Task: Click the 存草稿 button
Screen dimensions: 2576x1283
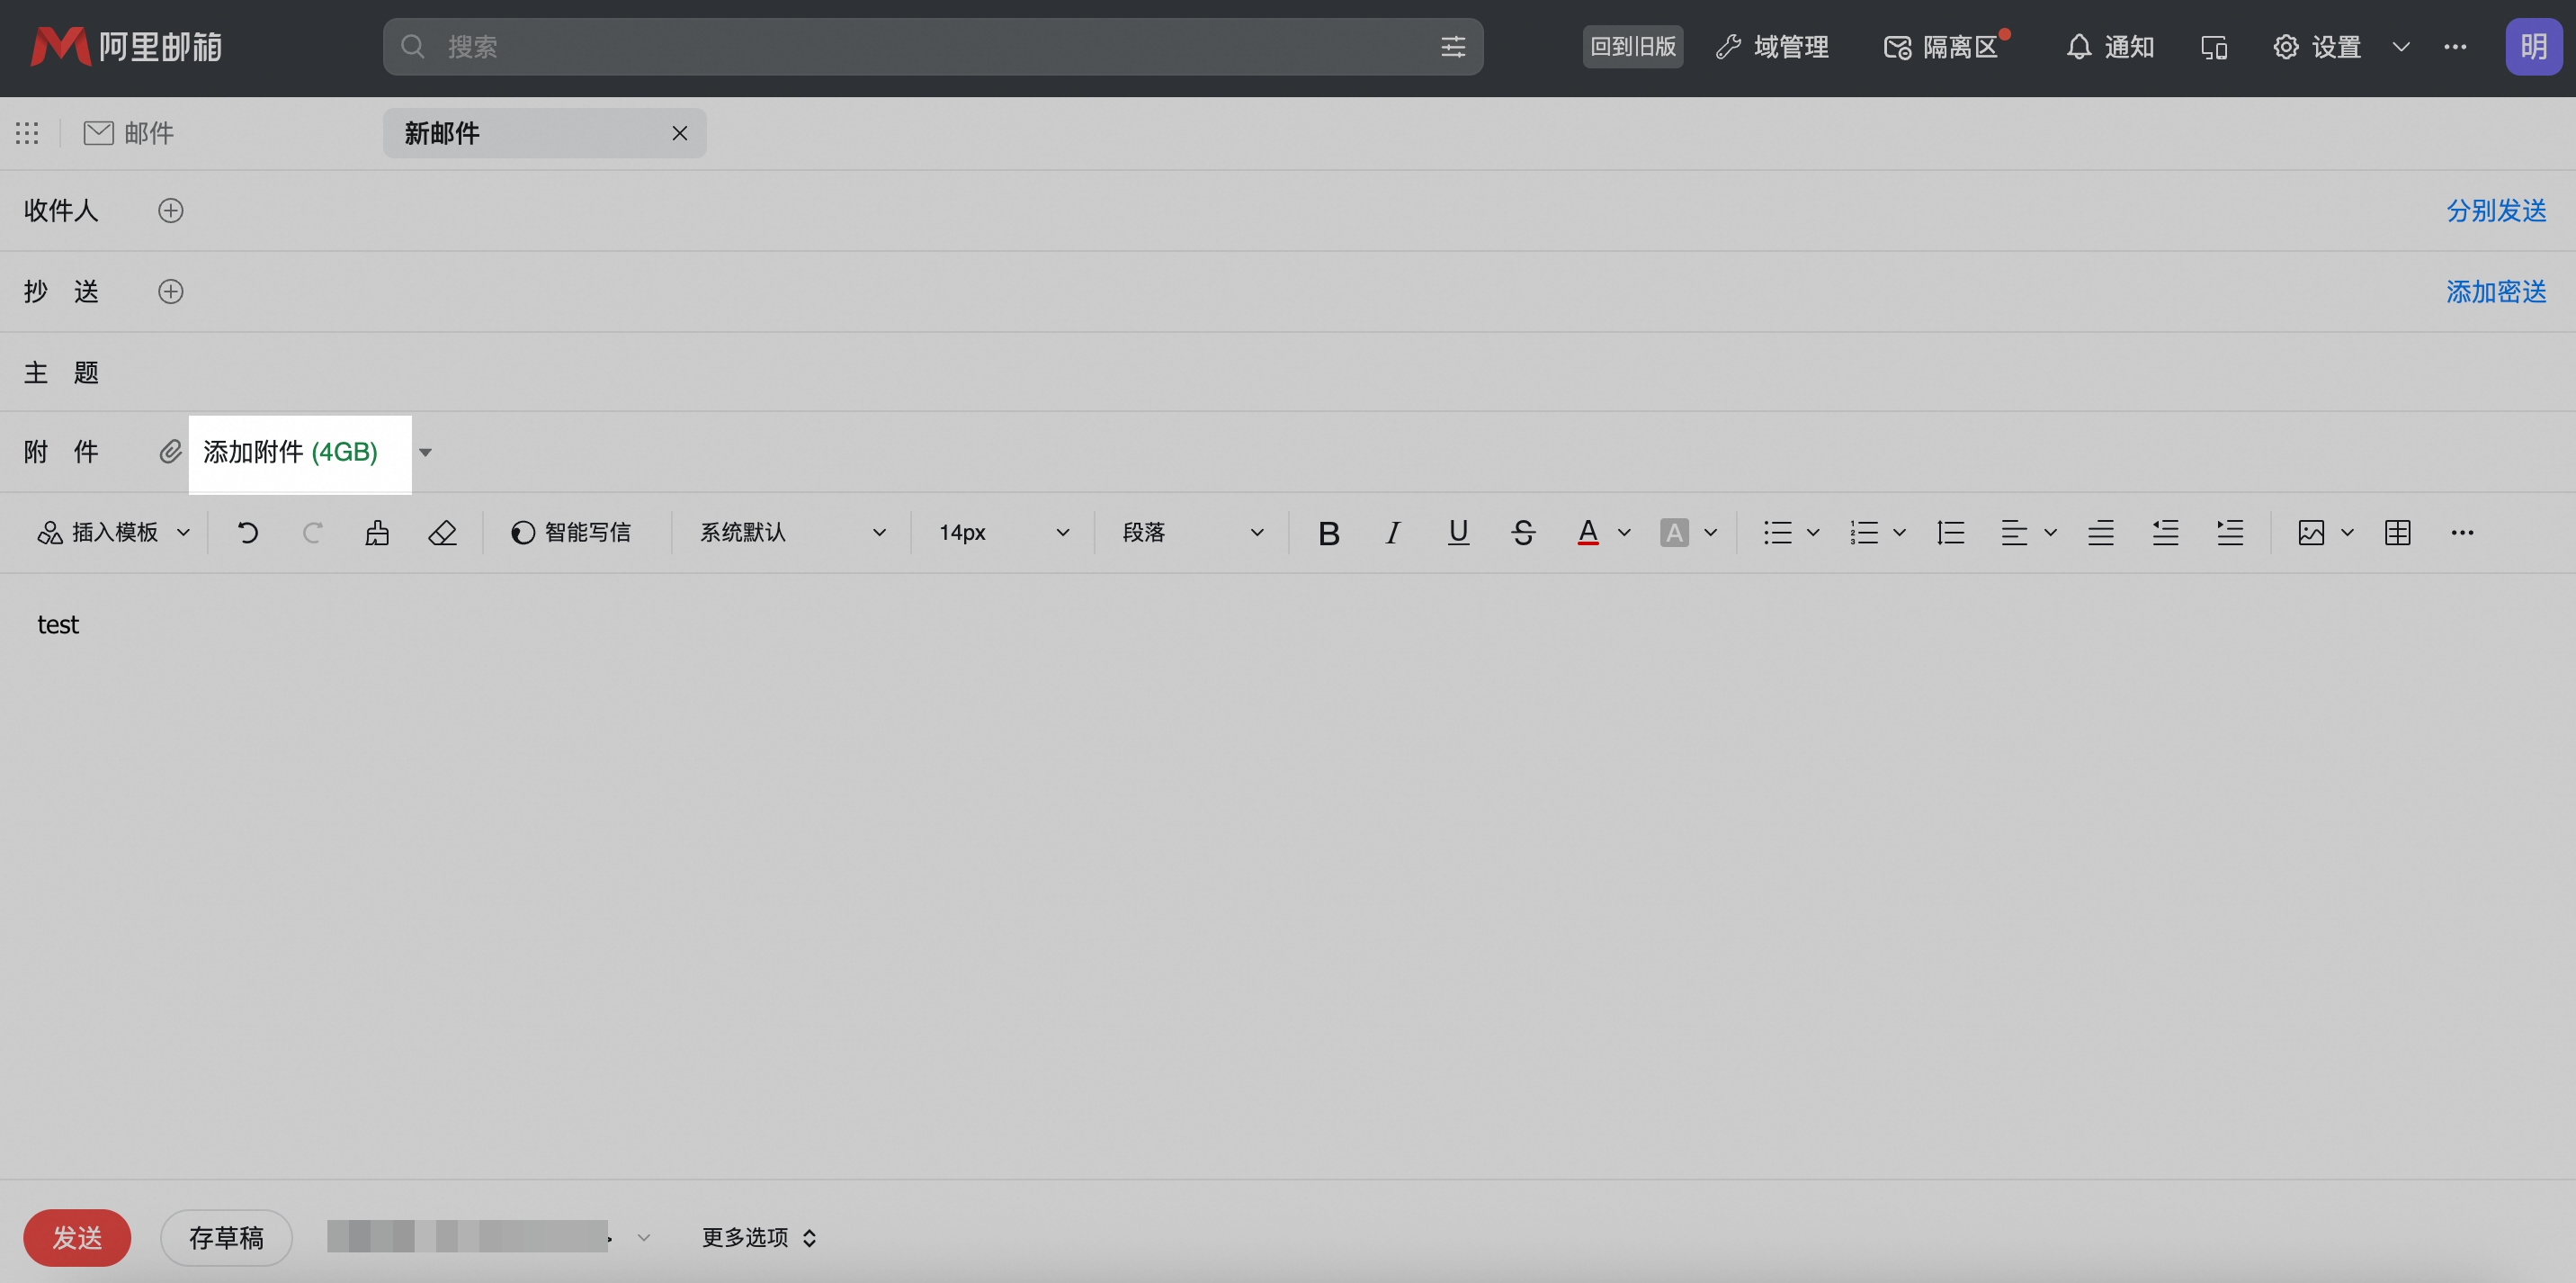Action: pyautogui.click(x=226, y=1238)
